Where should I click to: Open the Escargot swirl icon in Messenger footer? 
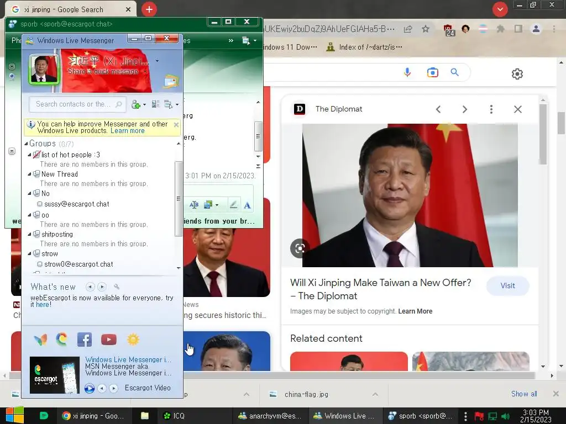(x=62, y=340)
